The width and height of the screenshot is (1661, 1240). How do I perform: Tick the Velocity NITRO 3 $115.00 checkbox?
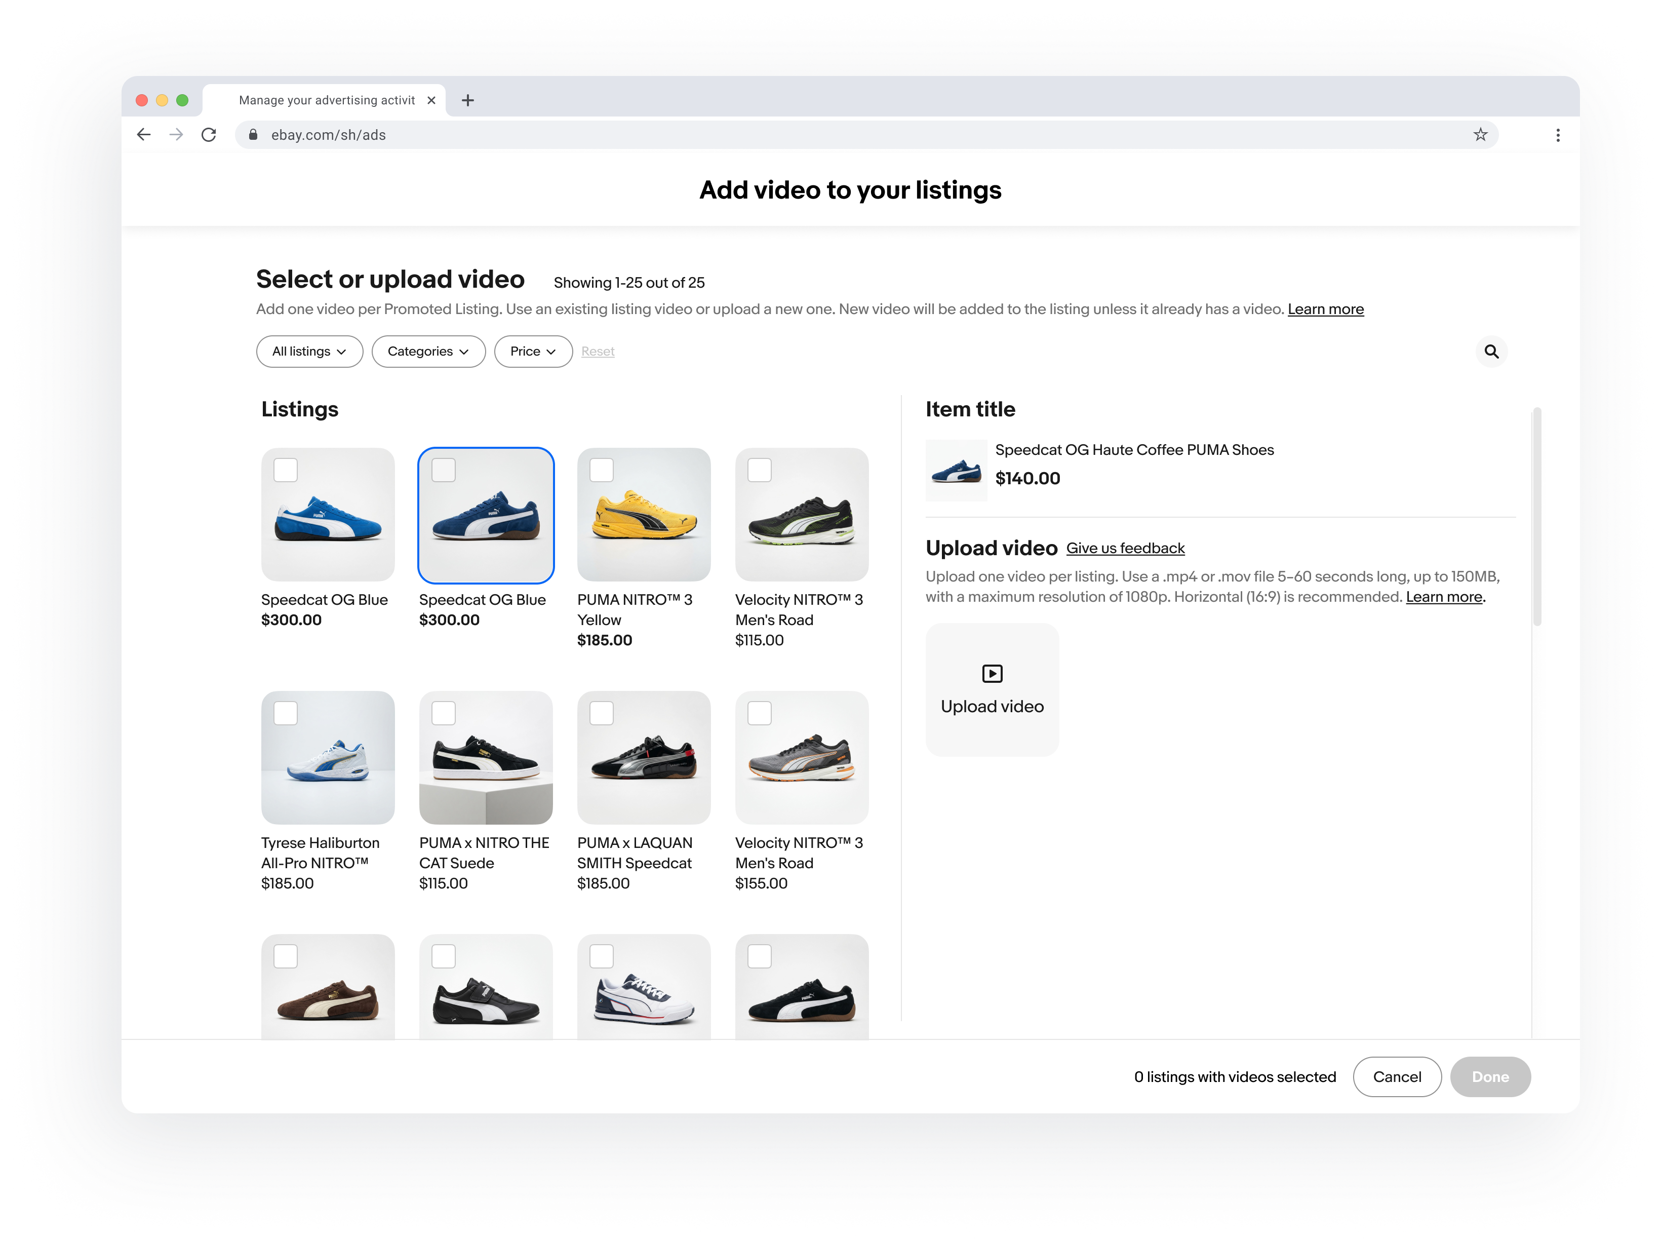[x=759, y=470]
